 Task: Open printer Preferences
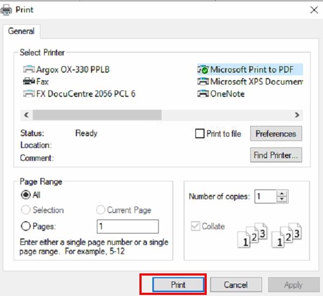point(276,133)
